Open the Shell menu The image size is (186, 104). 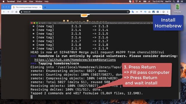click(19, 1)
